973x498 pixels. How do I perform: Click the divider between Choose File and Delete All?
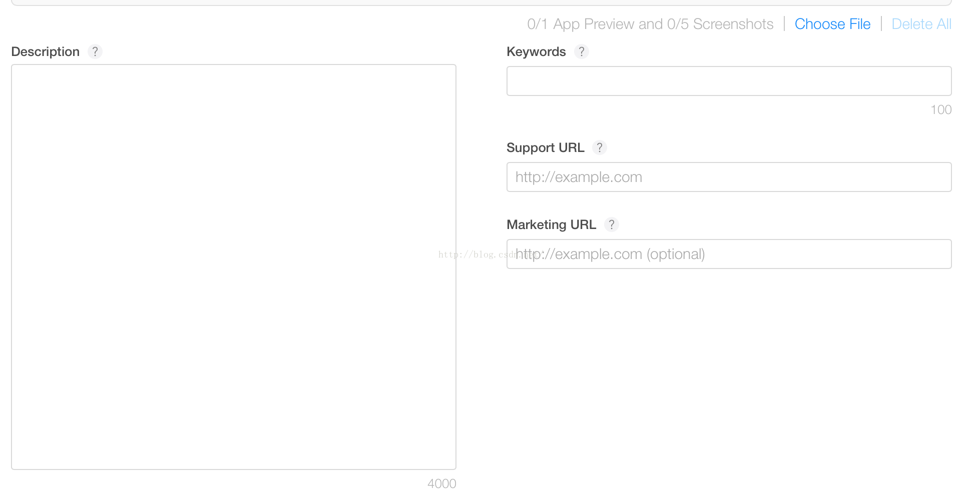point(881,24)
